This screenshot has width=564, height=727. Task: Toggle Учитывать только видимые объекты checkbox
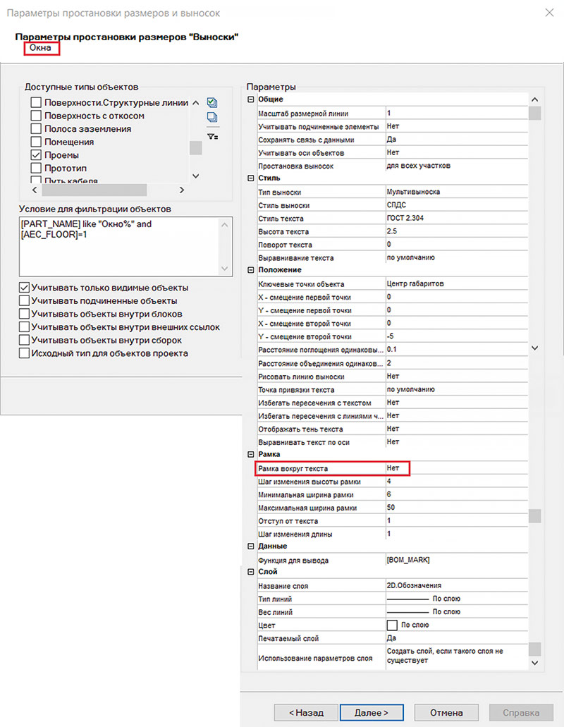[25, 288]
